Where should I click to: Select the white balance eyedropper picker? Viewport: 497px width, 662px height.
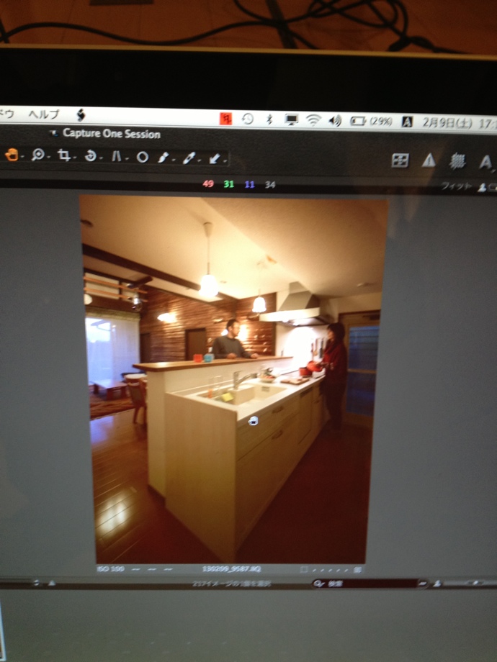click(189, 158)
